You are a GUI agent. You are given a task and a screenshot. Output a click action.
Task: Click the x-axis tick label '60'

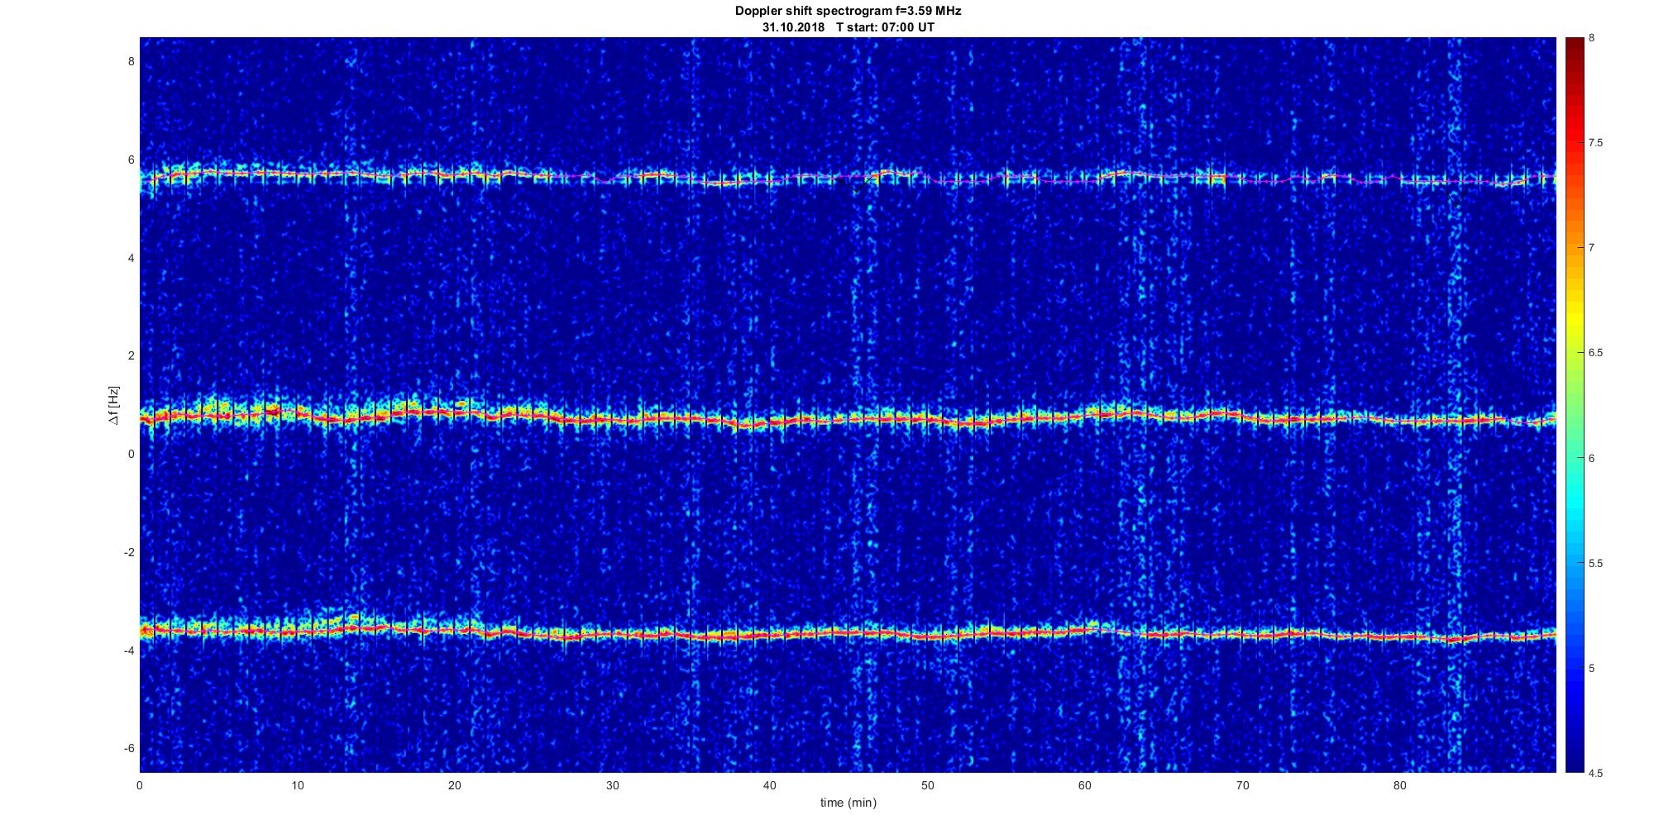1084,785
